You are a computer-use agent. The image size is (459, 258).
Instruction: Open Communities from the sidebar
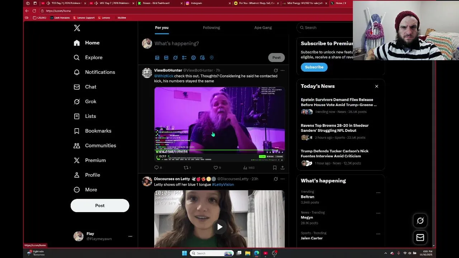coord(95,145)
